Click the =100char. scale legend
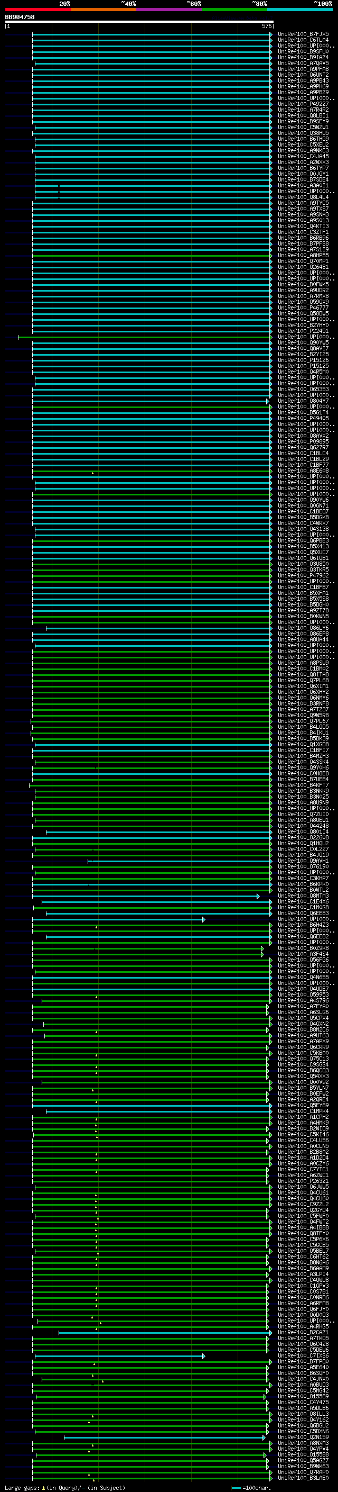The image size is (338, 1492). tap(250, 1487)
